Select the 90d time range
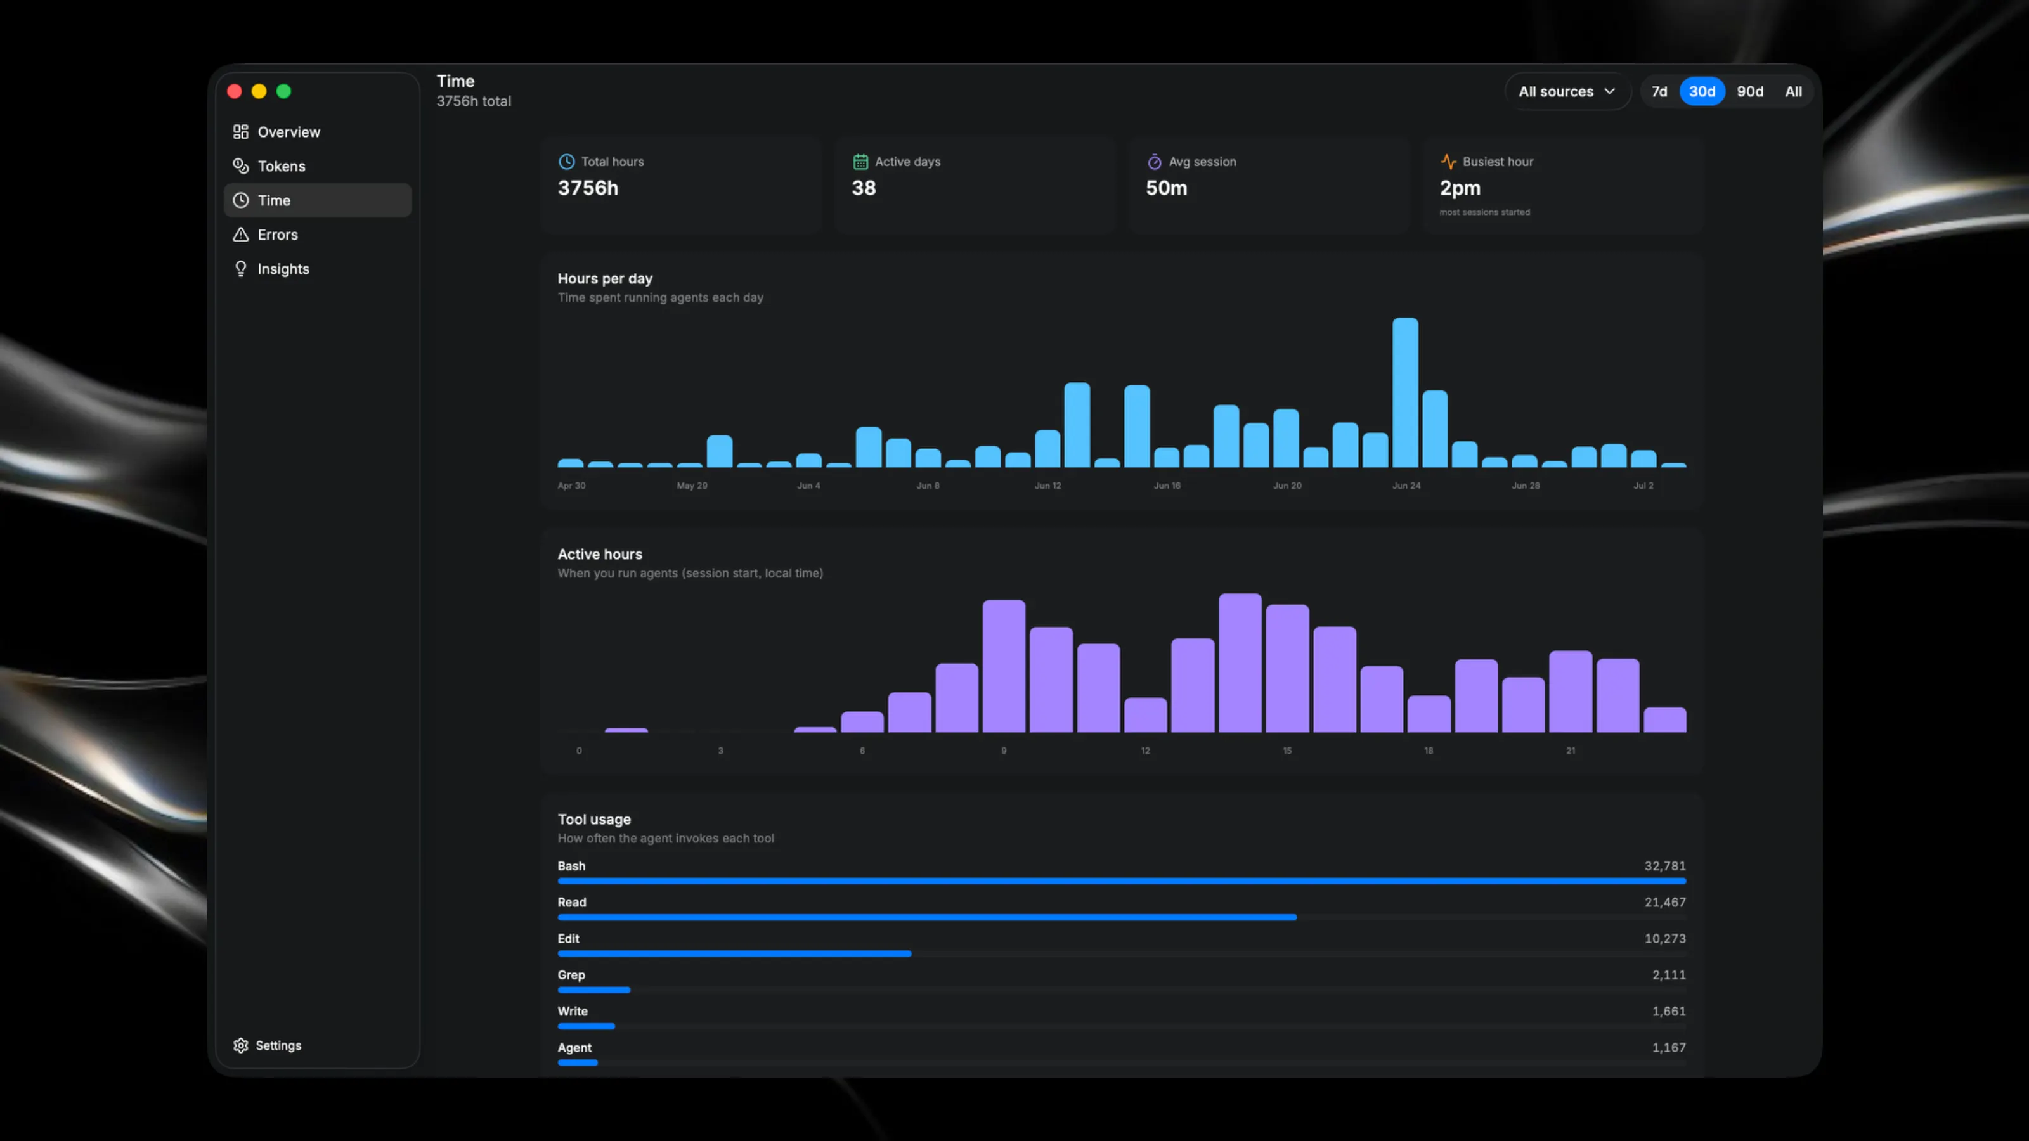 tap(1749, 91)
